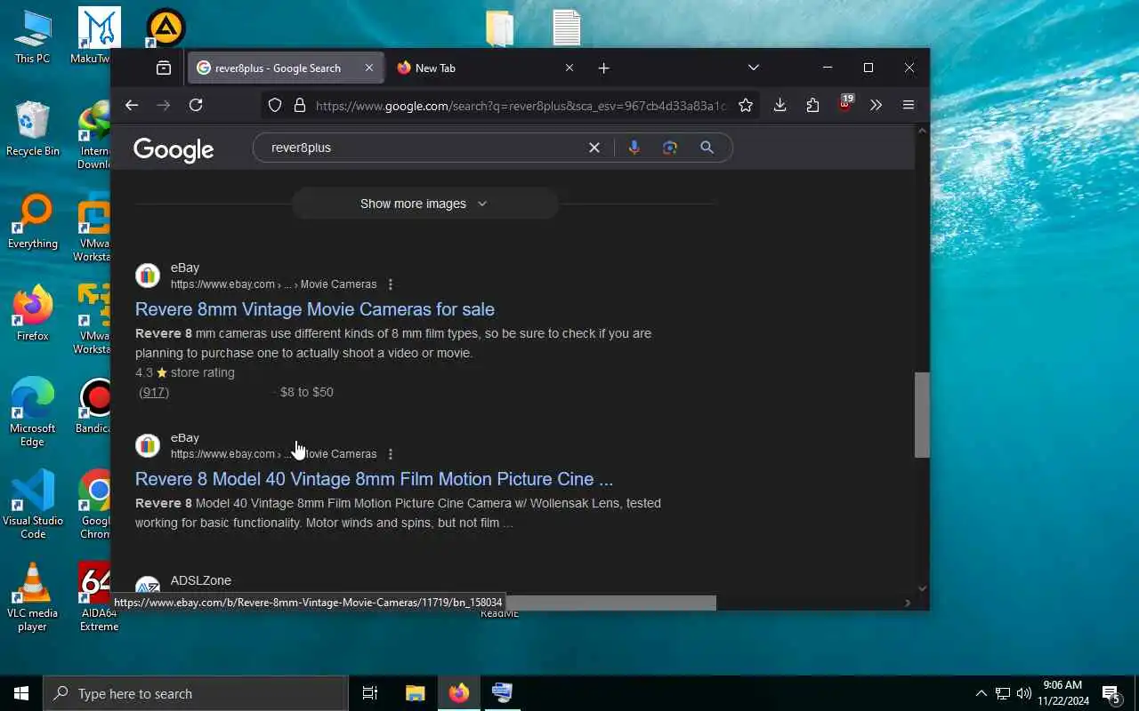The height and width of the screenshot is (711, 1139).
Task: Select the text document icon on desktop
Action: pyautogui.click(x=567, y=28)
